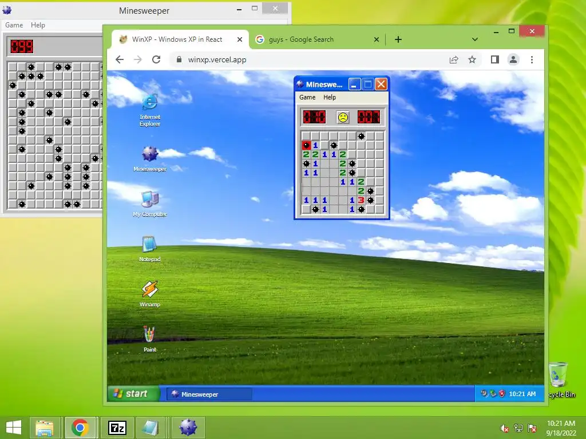Viewport: 586px width, 439px height.
Task: Click the red exploded mine cell
Action: pos(307,145)
